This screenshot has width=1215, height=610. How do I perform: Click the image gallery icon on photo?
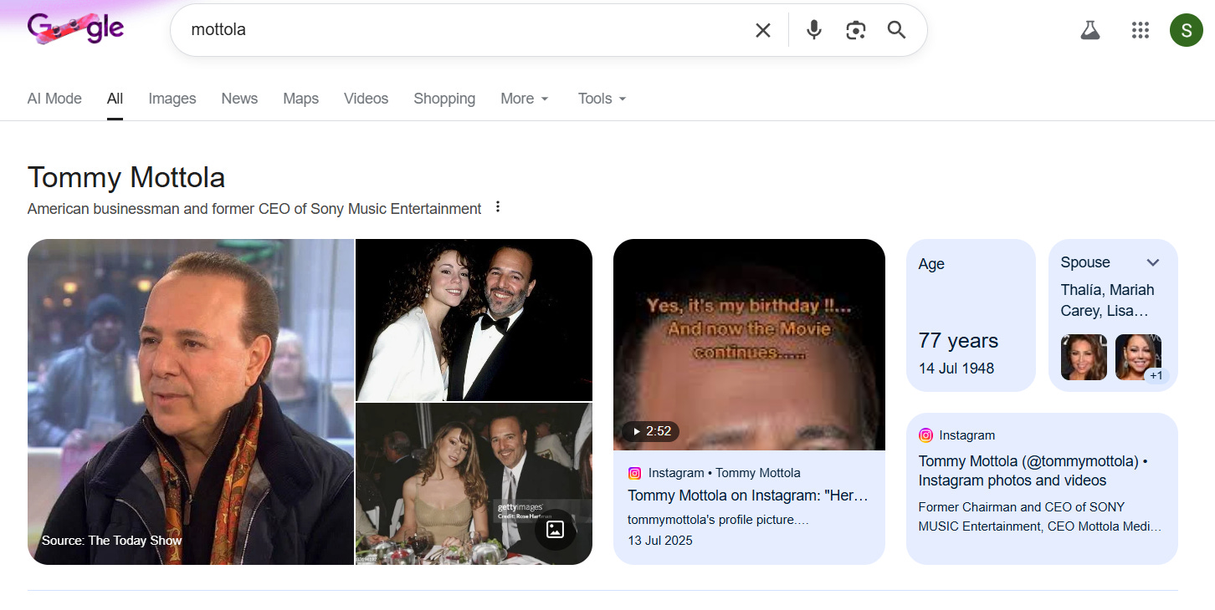point(555,529)
